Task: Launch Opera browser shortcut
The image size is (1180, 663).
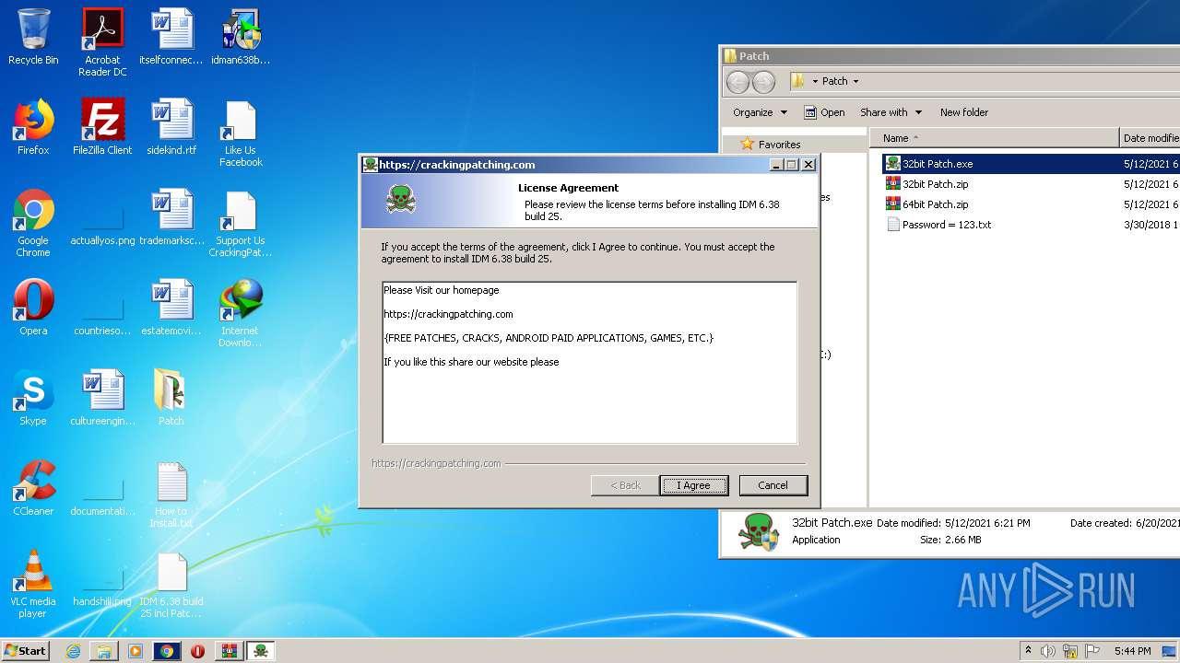Action: click(33, 308)
